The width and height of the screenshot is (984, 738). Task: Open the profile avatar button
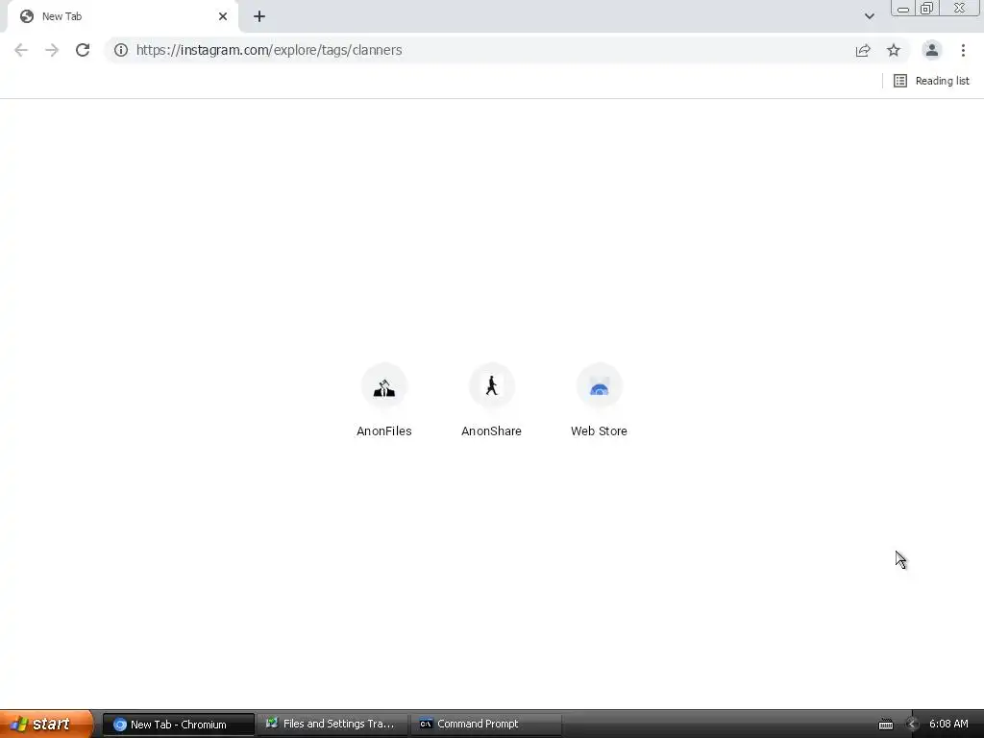tap(932, 50)
